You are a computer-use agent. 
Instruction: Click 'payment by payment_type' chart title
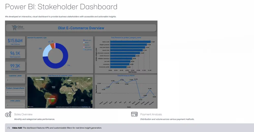pos(37,38)
